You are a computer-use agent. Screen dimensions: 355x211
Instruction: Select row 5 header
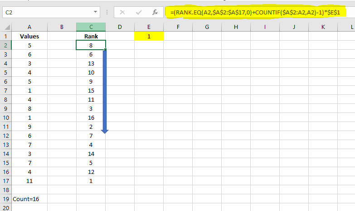[x=5, y=72]
